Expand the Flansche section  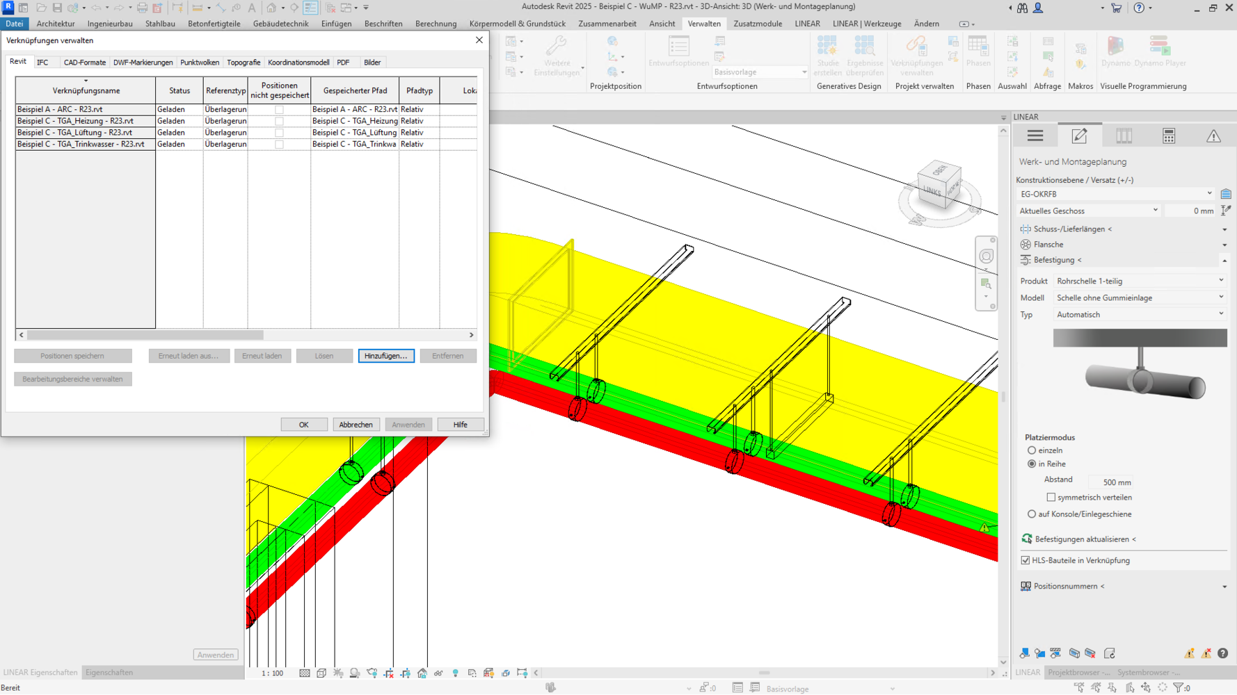click(x=1224, y=245)
